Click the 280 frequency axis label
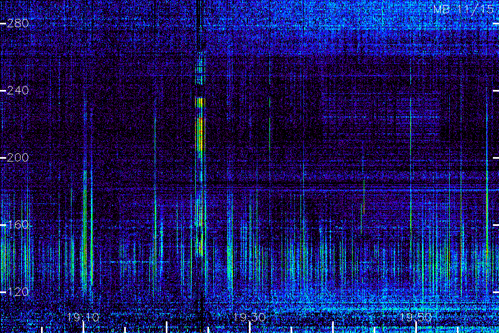499x333 pixels. coord(18,23)
